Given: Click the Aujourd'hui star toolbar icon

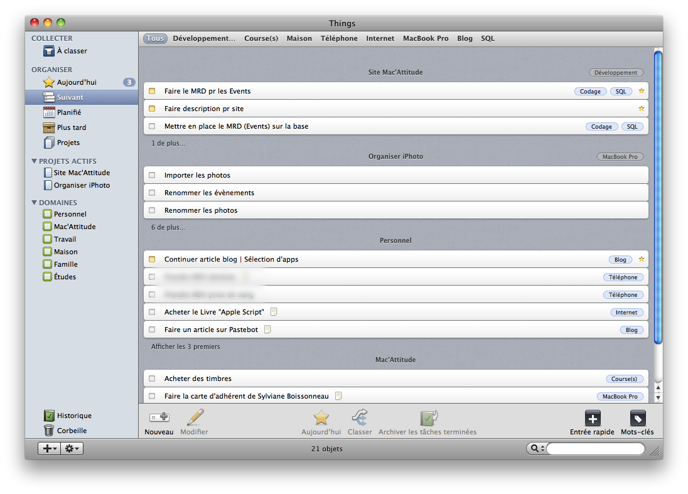Looking at the screenshot, I should (x=321, y=417).
